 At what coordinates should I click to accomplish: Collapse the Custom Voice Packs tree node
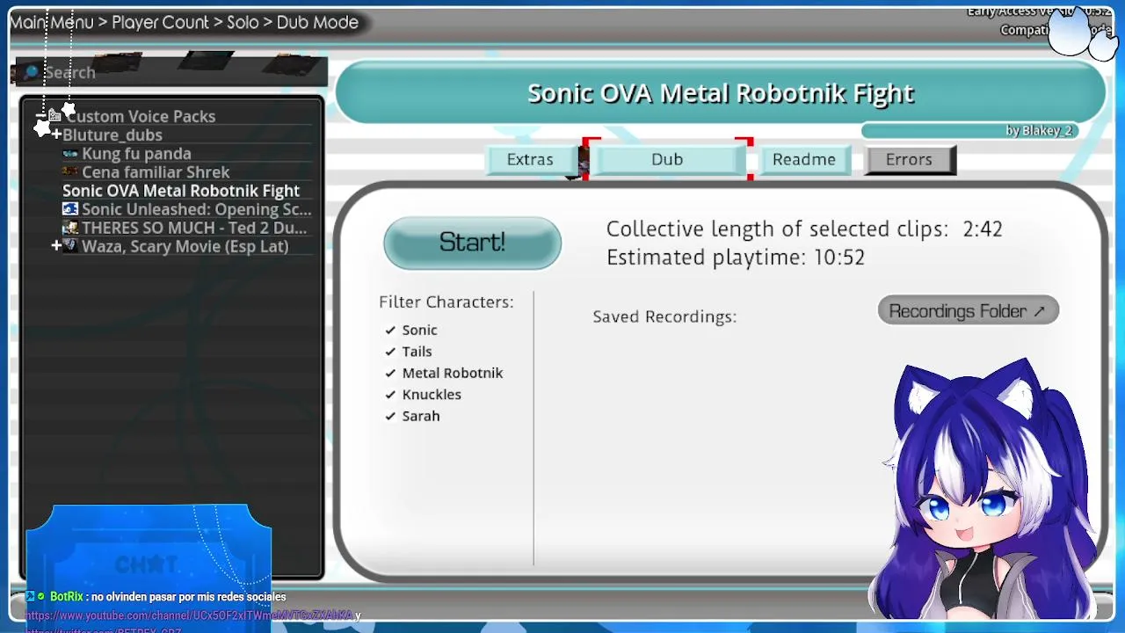pos(40,116)
